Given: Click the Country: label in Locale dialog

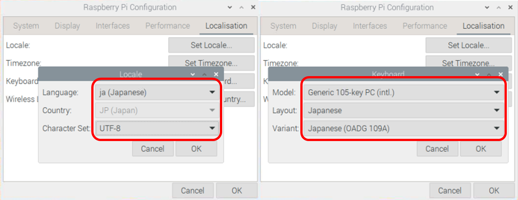Looking at the screenshot, I should (57, 110).
